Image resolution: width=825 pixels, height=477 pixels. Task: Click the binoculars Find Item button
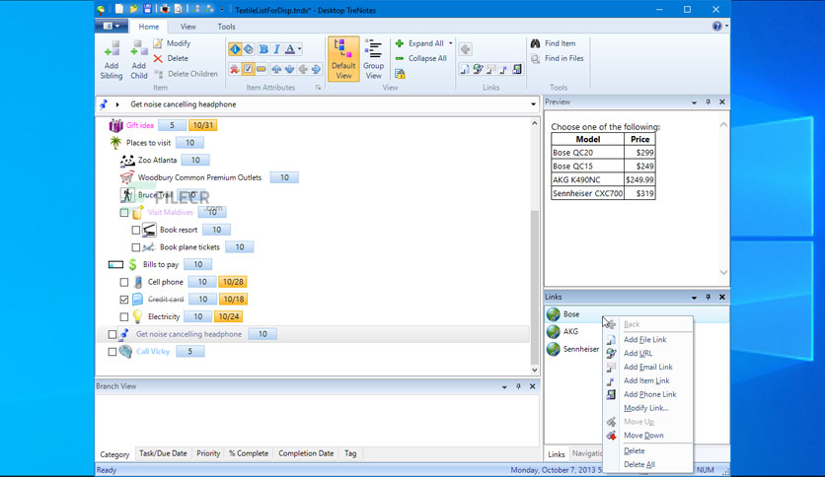(553, 43)
